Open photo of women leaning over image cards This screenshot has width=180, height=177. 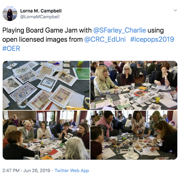[x=134, y=135]
